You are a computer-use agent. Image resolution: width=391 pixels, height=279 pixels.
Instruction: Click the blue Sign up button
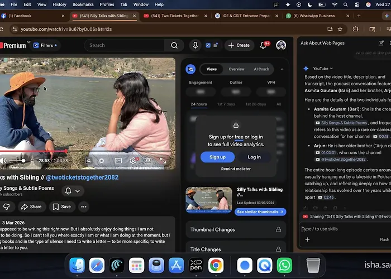point(217,157)
